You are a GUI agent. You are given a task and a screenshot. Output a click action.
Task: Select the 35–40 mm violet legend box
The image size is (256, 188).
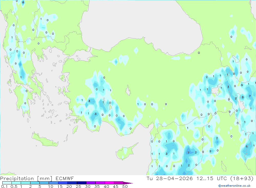pyautogui.click(x=100, y=183)
